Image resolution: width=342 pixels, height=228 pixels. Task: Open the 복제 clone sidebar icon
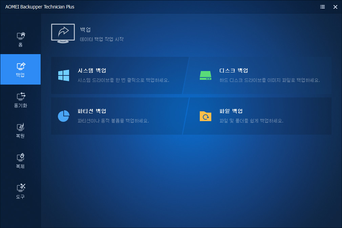(21, 157)
